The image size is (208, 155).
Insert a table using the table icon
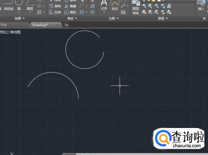(123, 12)
